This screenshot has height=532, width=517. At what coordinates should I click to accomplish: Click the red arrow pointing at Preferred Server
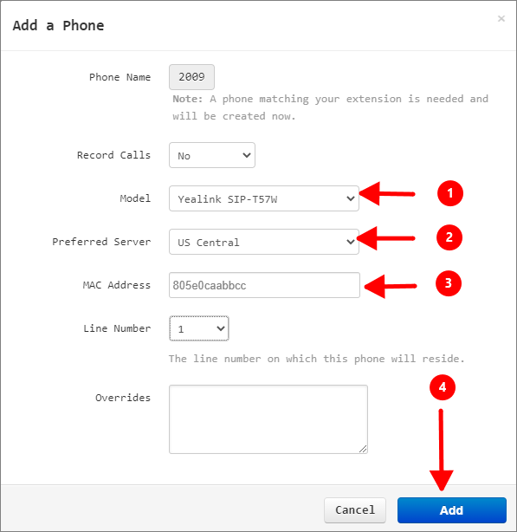(x=385, y=238)
